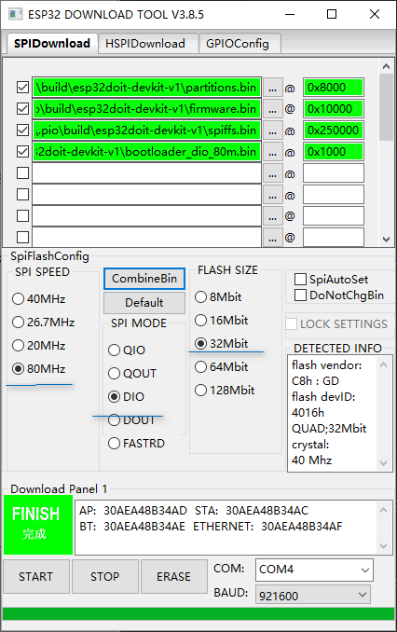Viewport: 397px width, 632px height.
Task: Open the COM port dropdown
Action: pos(314,570)
